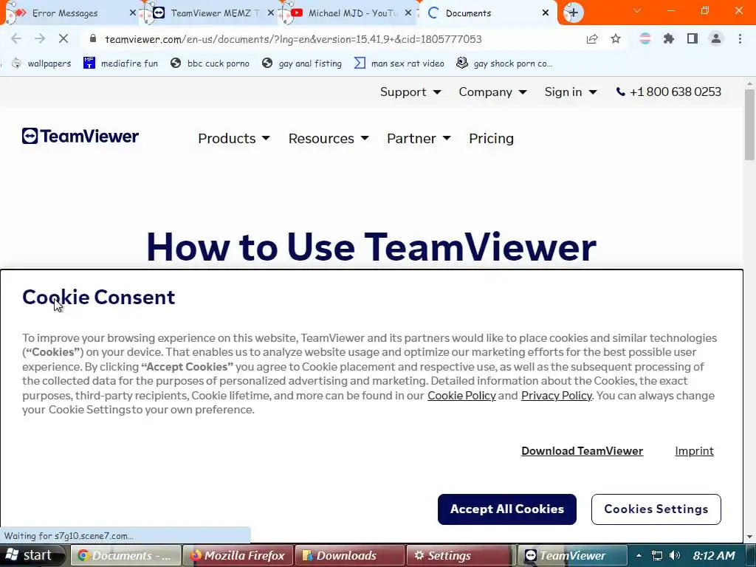The width and height of the screenshot is (756, 567).
Task: Show hidden system tray icons
Action: click(x=639, y=555)
